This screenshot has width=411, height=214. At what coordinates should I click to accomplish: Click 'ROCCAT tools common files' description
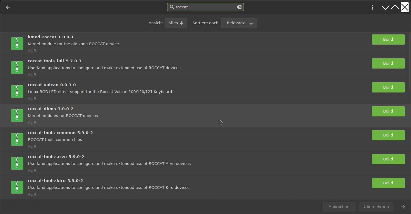click(x=55, y=139)
